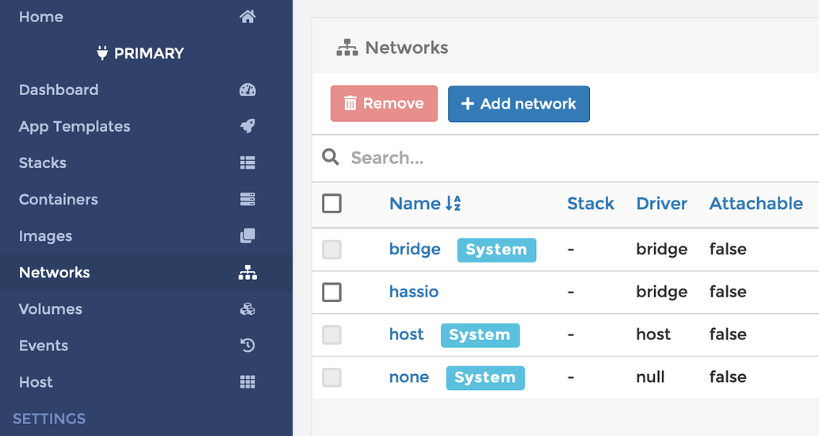819x436 pixels.
Task: Click the Stacks list icon
Action: point(247,163)
